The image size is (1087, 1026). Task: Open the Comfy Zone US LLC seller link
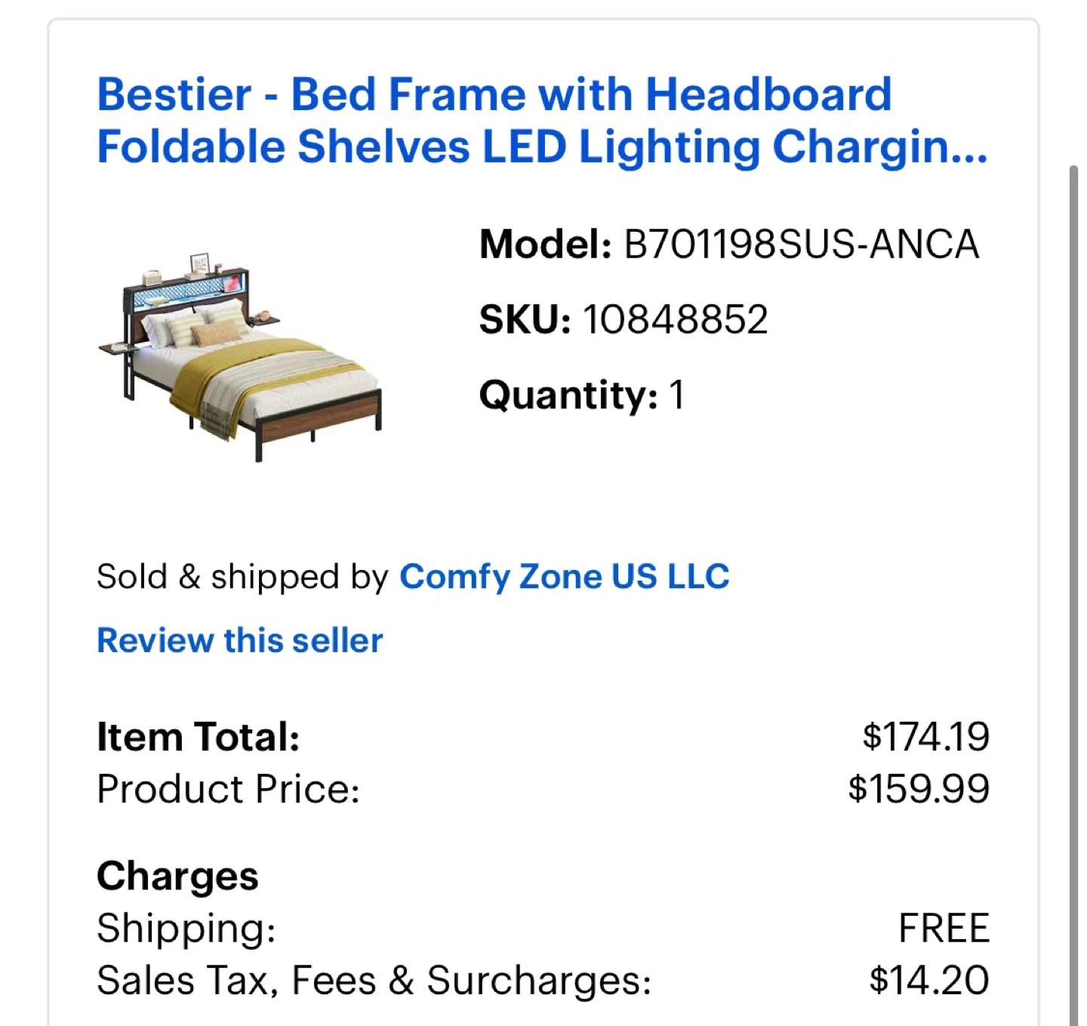tap(564, 577)
